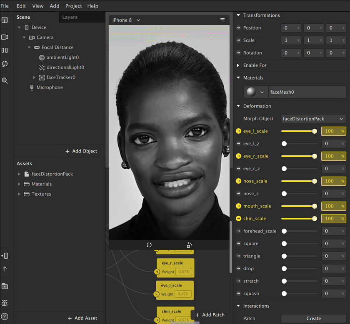This screenshot has width=350, height=324.
Task: Open the video recording icon in left toolbar
Action: tap(5, 37)
